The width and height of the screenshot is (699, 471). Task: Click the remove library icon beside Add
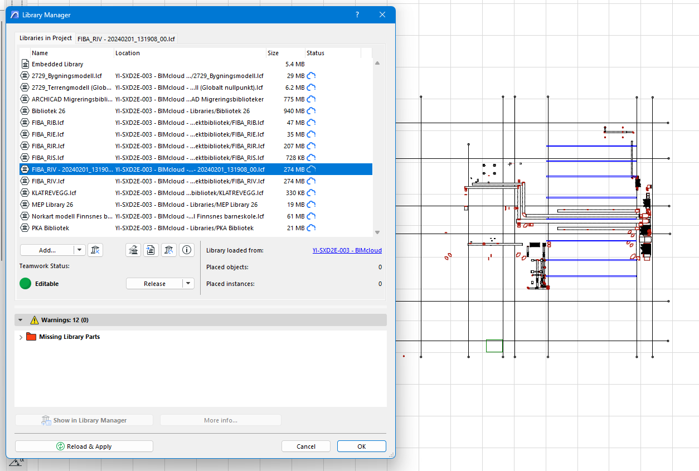95,250
